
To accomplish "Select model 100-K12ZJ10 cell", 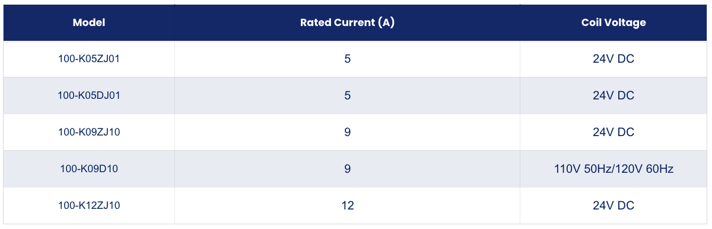I will coord(89,206).
